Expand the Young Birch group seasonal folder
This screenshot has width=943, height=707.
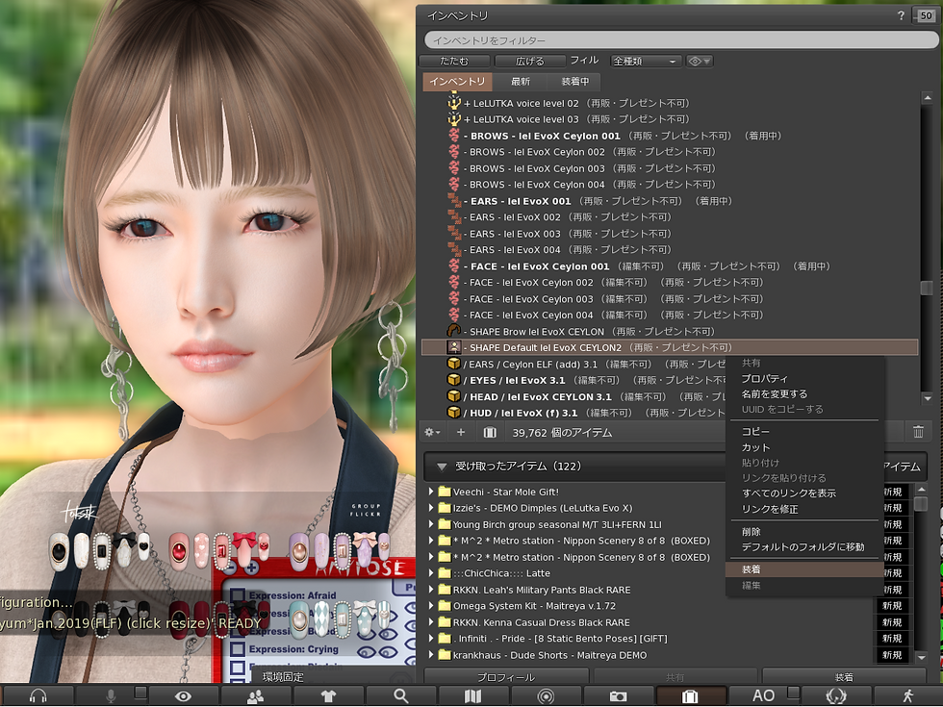(x=431, y=524)
